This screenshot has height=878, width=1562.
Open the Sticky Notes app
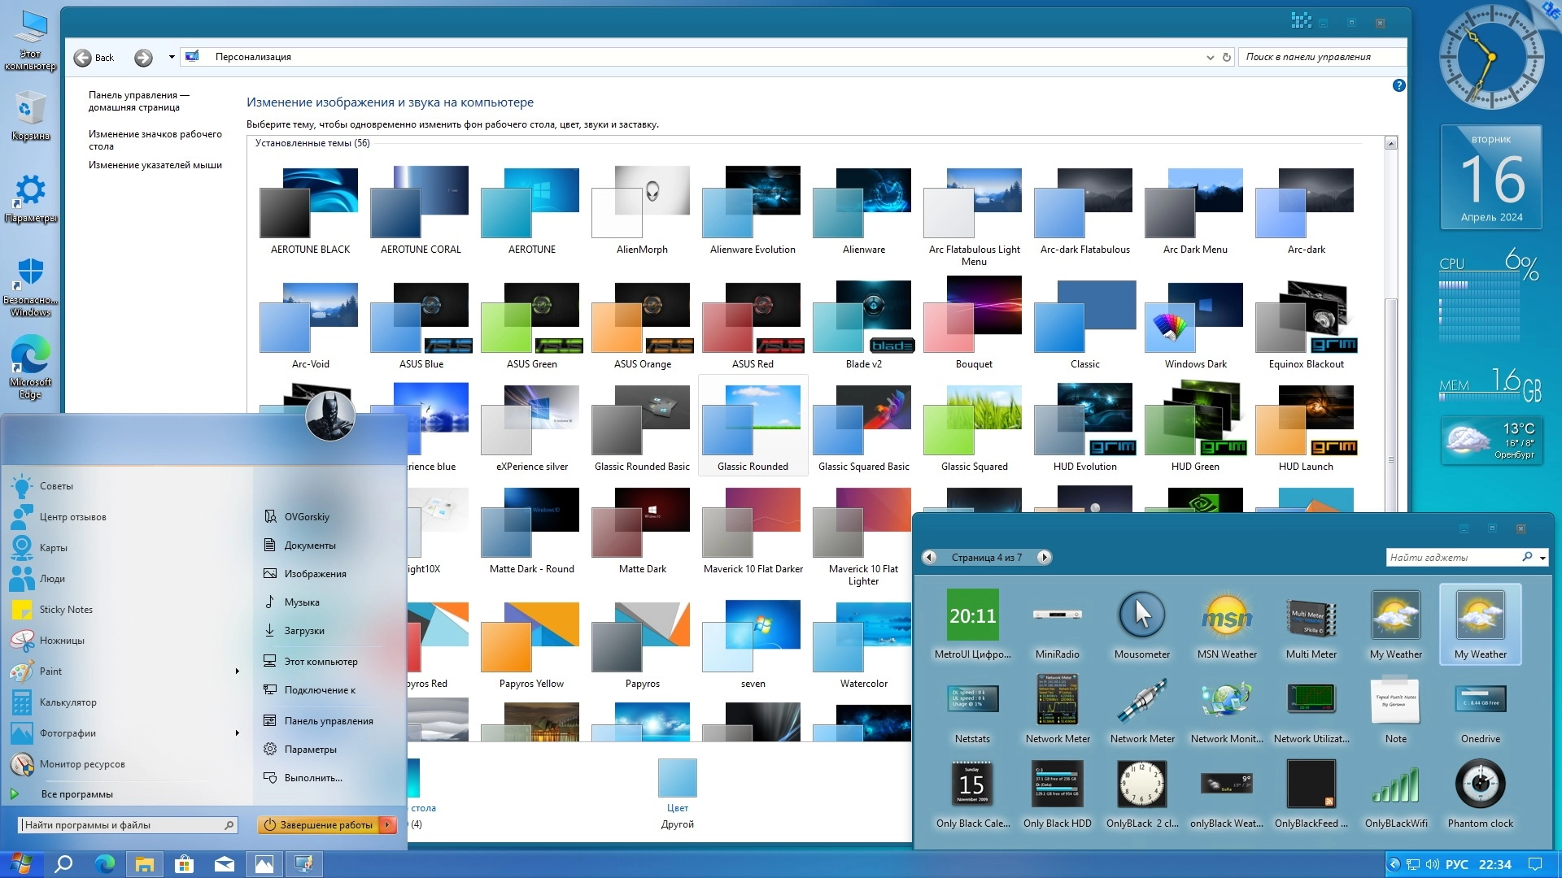pyautogui.click(x=66, y=610)
